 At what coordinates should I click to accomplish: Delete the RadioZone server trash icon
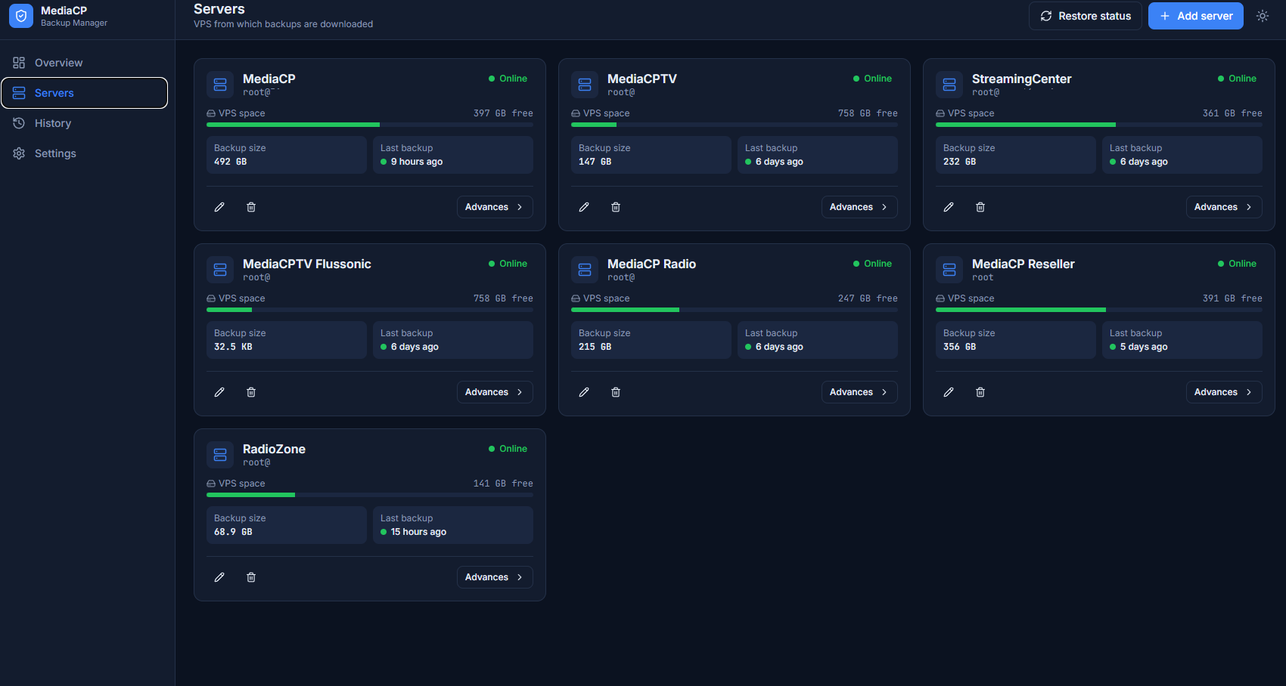[x=251, y=577]
